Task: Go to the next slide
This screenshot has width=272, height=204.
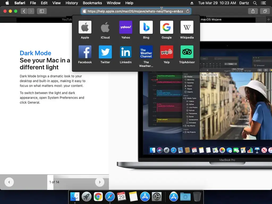Action: [x=100, y=182]
